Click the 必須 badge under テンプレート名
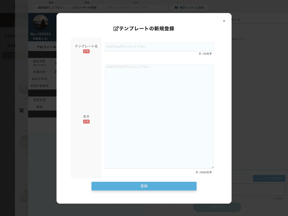Screen dimensions: 288x216 coord(86,51)
